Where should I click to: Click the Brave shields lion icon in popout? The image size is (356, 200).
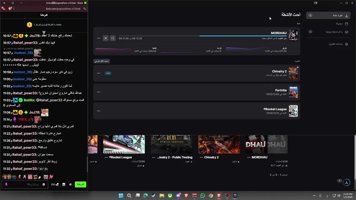(x=10, y=9)
